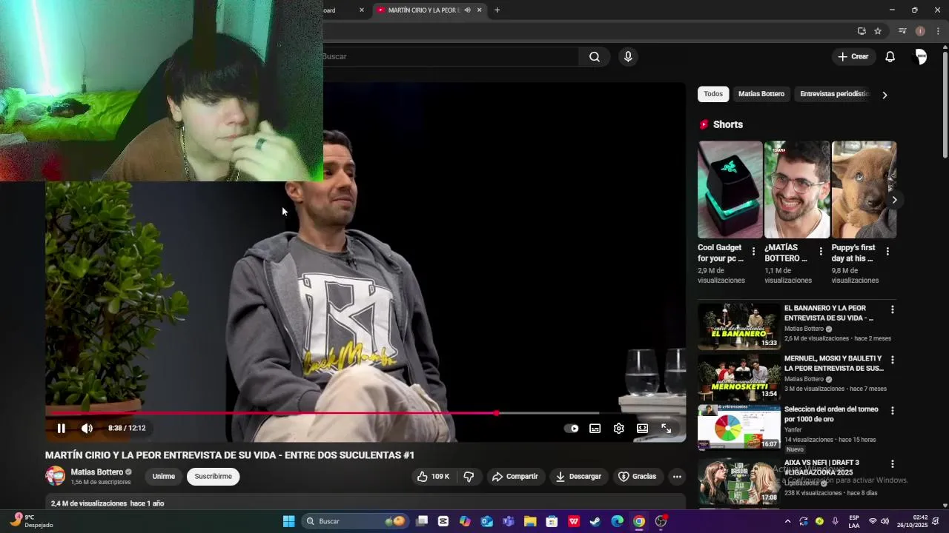This screenshot has width=949, height=533.
Task: Open Microsoft Edge from the taskbar
Action: tap(617, 521)
